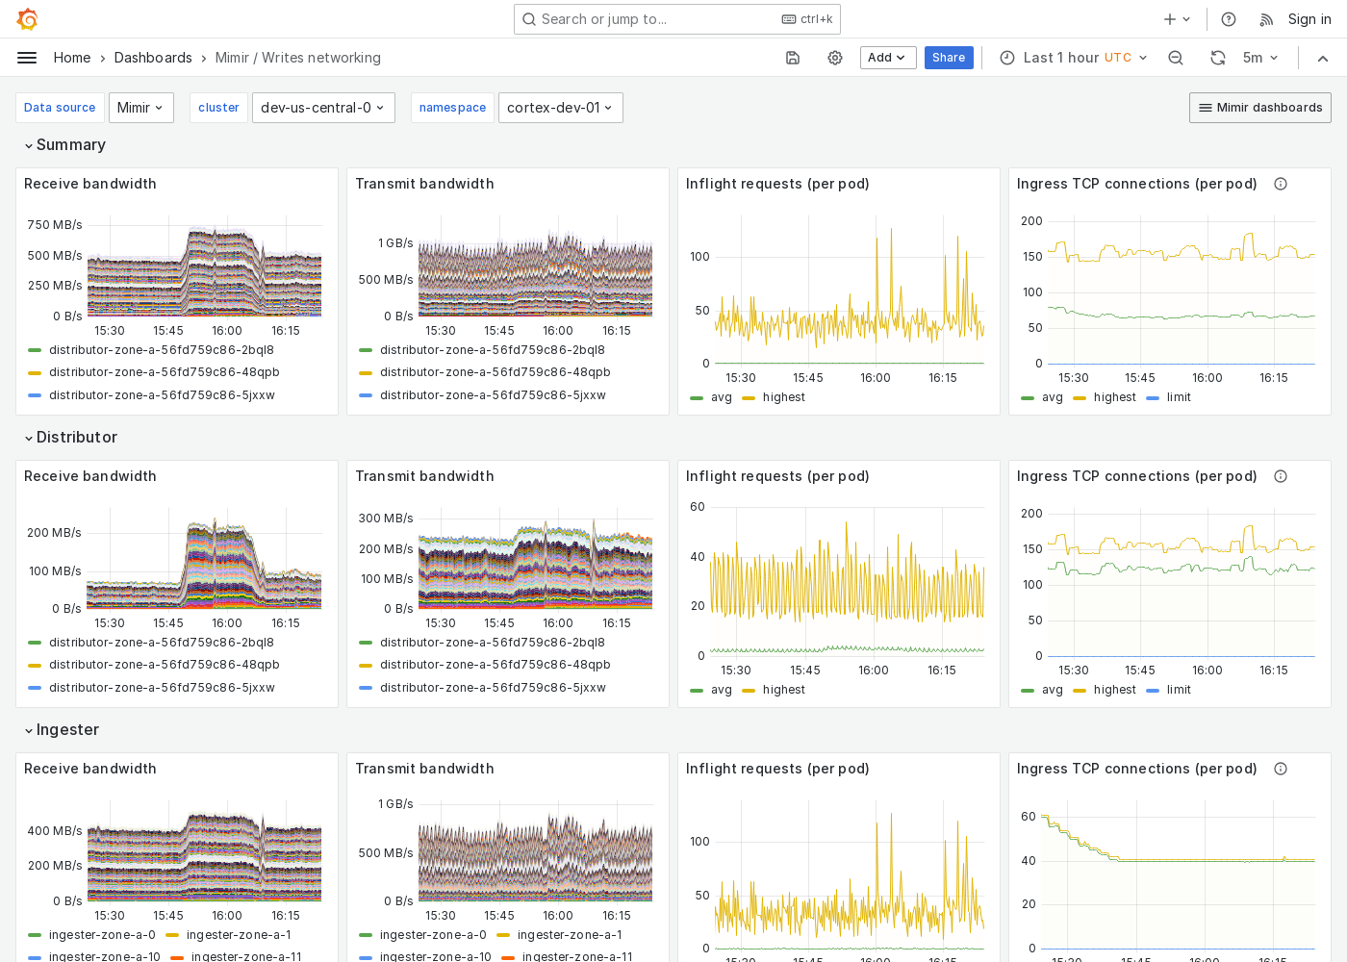Click the save dashboard icon
Screen dimensions: 1347x962
[792, 58]
